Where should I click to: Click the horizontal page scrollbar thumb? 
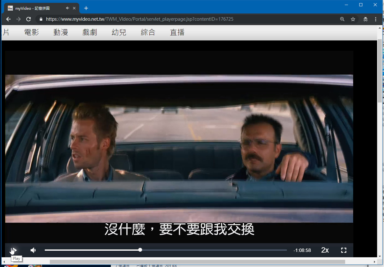coord(197,262)
